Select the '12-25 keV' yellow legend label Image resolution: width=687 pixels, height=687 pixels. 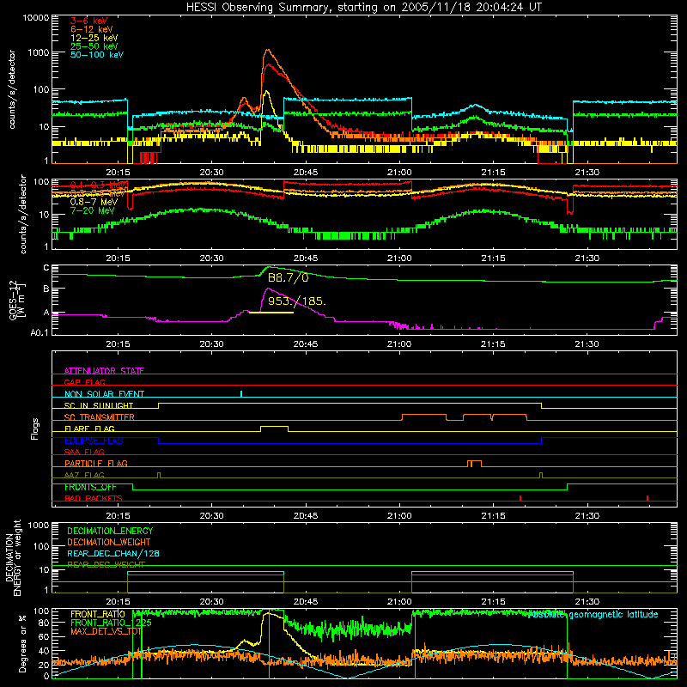click(x=94, y=38)
